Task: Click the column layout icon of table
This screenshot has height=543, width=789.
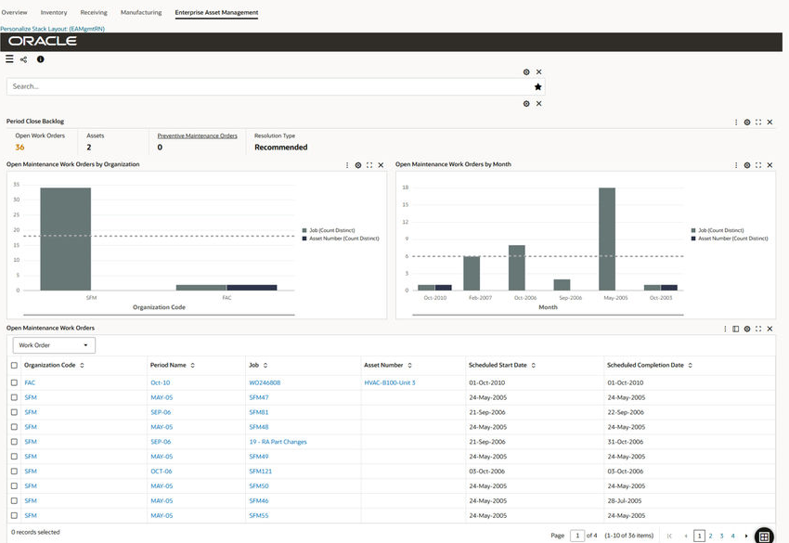Action: click(736, 329)
